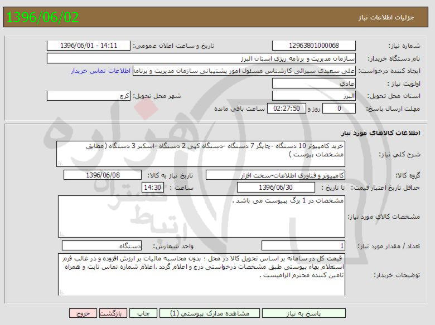Click the 'بازگشت' back button
Image resolution: width=435 pixels, height=325 pixels.
(113, 313)
